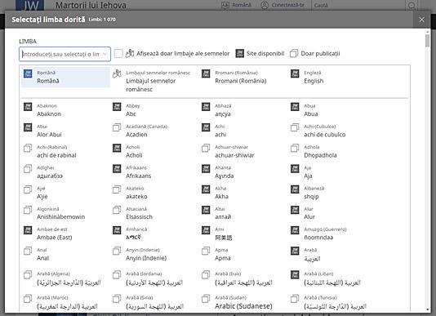
Task: Click the JW icon beside Achi
Action: (206, 127)
